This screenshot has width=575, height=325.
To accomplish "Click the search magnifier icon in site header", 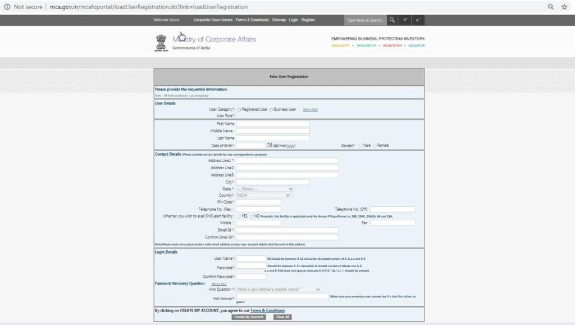I will click(392, 20).
